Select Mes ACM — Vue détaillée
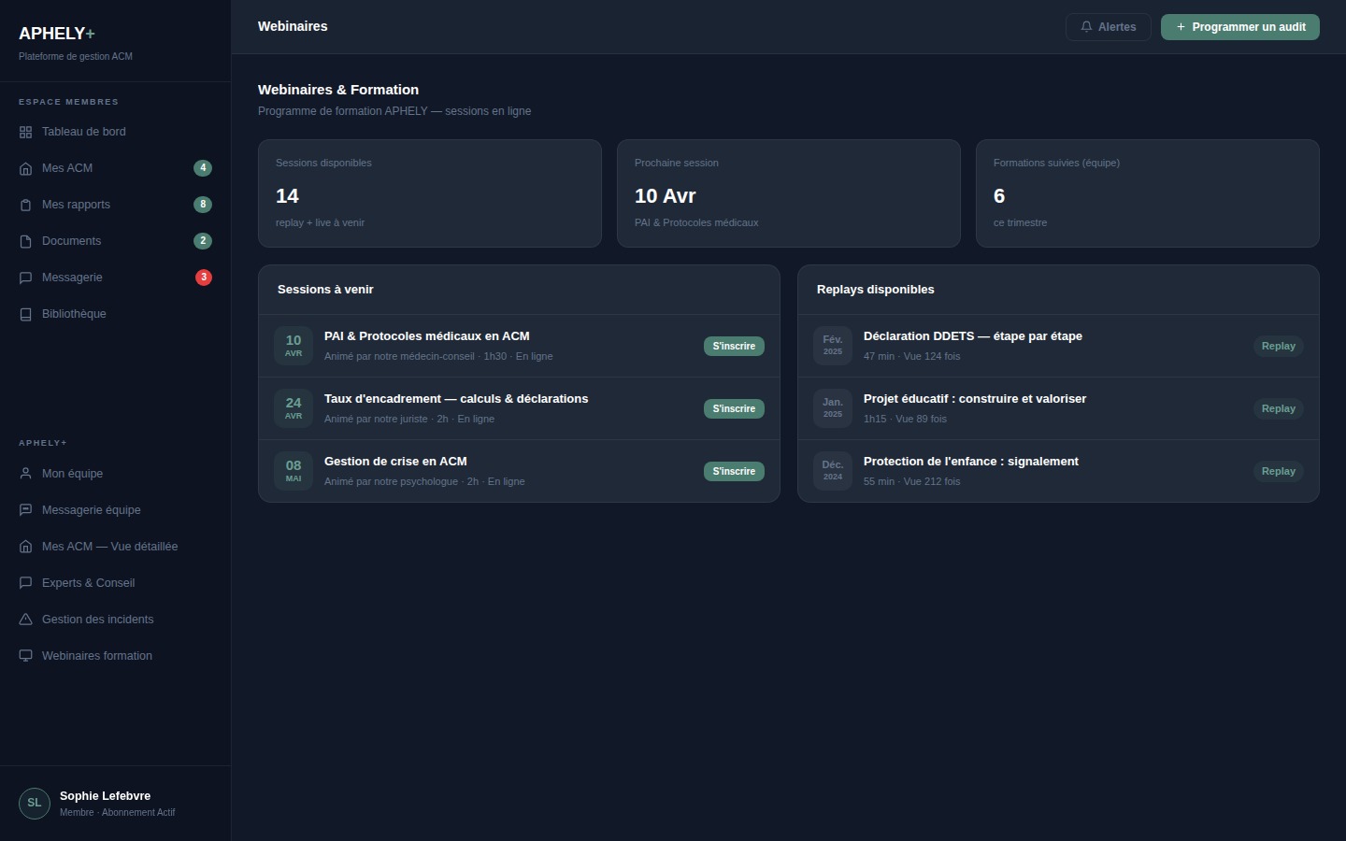 pos(109,547)
